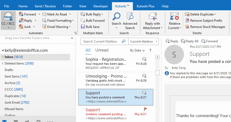The image size is (231, 122).
Task: Click Reply with Attachment icon
Action: pyautogui.click(x=153, y=16)
